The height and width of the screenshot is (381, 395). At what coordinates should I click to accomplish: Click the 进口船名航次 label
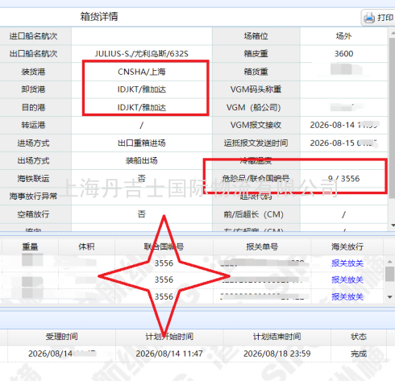pyautogui.click(x=33, y=36)
